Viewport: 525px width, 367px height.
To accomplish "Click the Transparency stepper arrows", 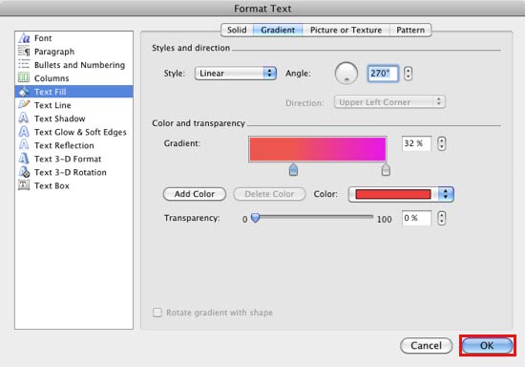I will [442, 218].
